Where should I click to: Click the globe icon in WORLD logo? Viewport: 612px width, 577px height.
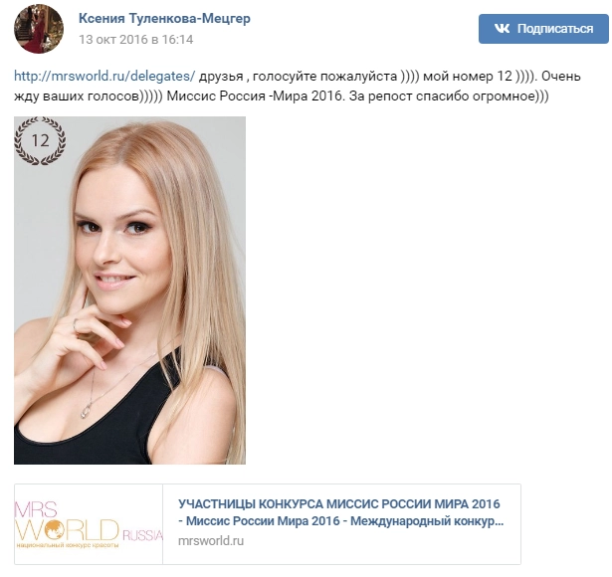click(x=57, y=530)
